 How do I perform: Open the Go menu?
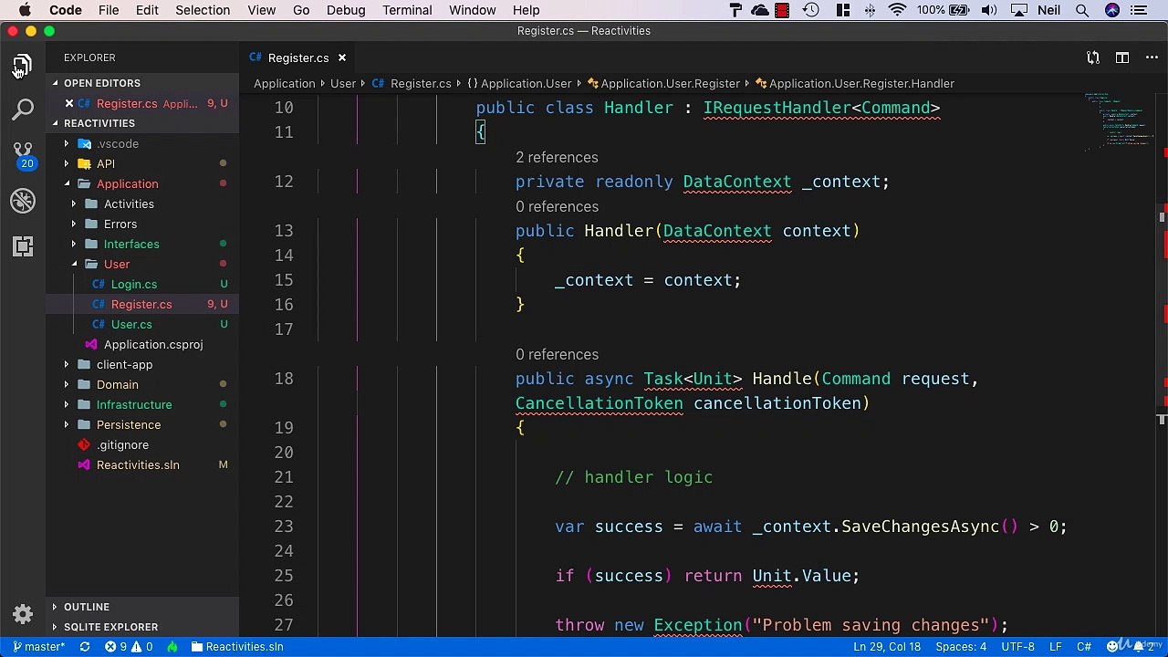(301, 10)
